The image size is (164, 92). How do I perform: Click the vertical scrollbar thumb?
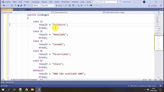[x=159, y=42]
